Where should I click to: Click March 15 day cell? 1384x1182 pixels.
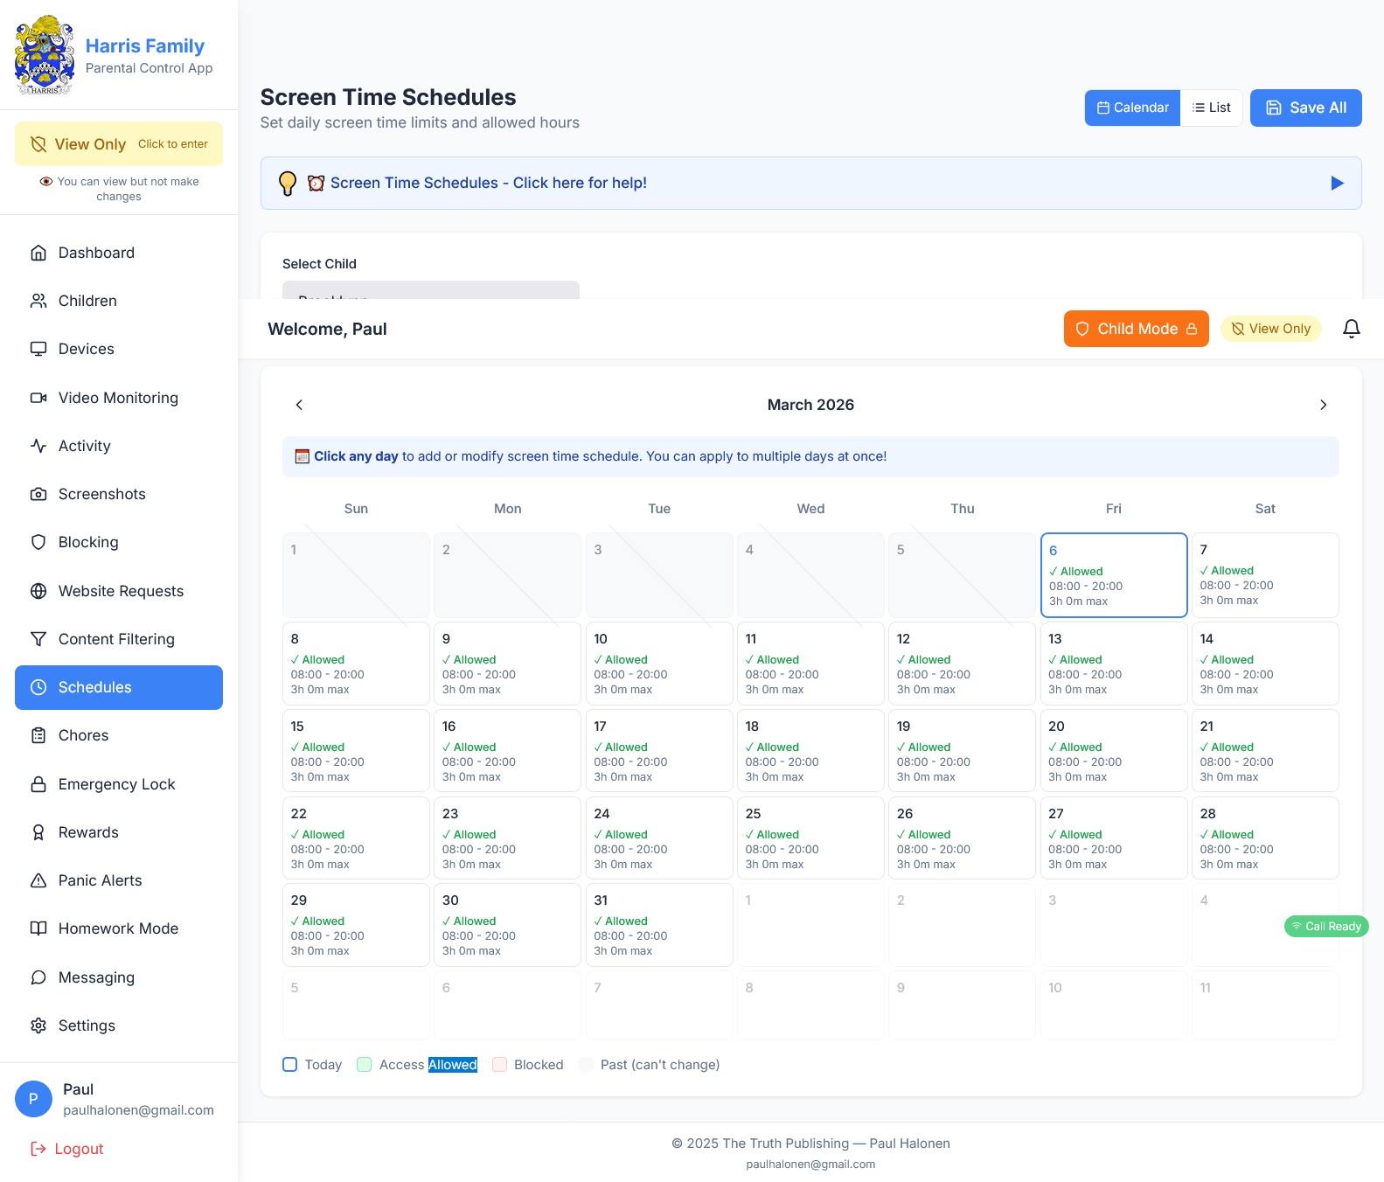click(356, 751)
